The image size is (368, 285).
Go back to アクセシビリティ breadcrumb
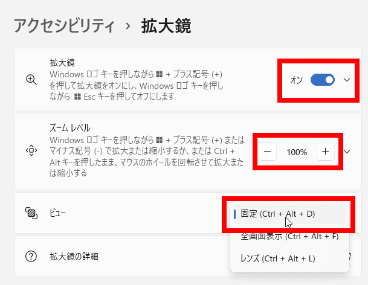click(64, 26)
